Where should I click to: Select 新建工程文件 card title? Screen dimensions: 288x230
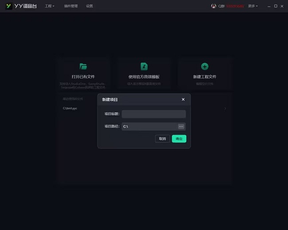click(205, 77)
